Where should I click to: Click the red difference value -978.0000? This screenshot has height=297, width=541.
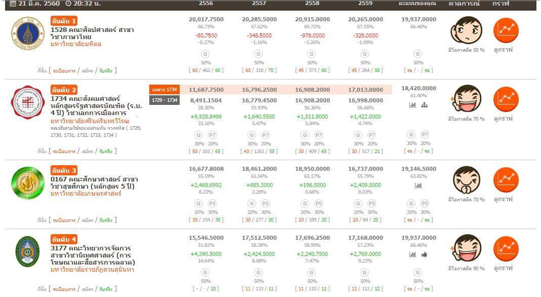(x=312, y=35)
